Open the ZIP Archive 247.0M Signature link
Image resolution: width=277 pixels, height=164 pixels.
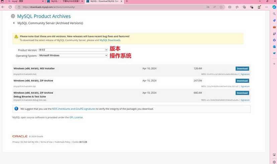pos(245,86)
